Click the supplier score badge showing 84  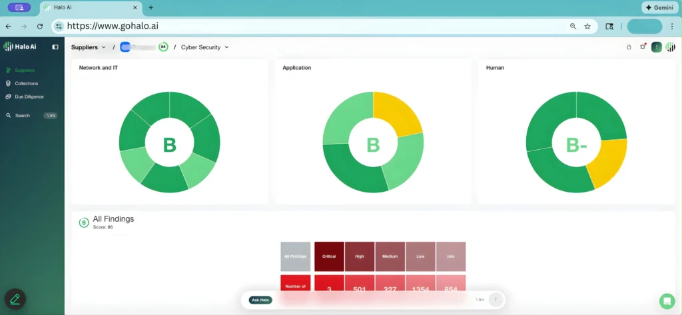click(163, 47)
